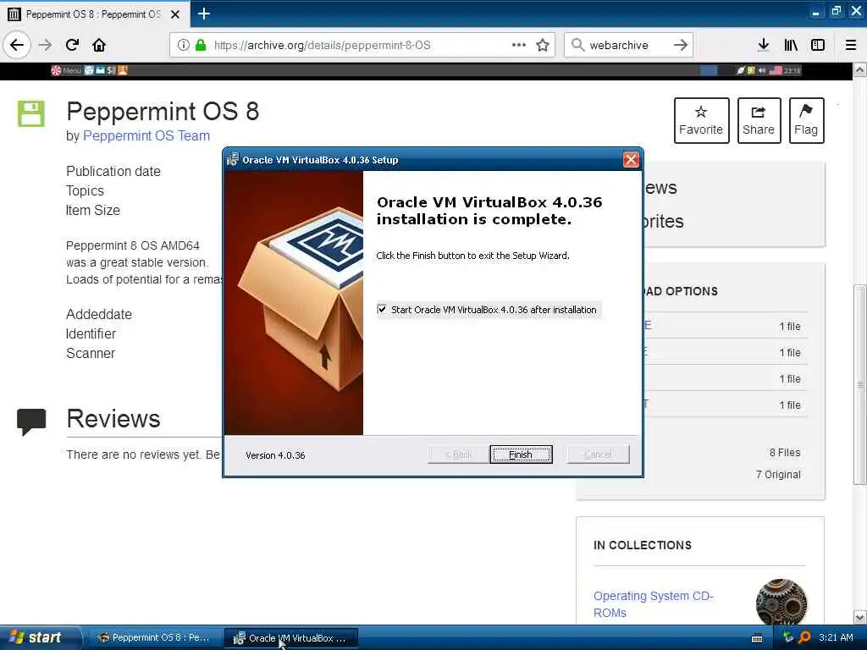Viewport: 867px width, 650px height.
Task: Click the Menu button in embedded screenshot
Action: tap(66, 70)
